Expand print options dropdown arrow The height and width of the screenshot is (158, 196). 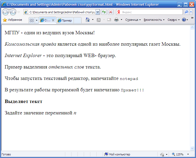coord(121,20)
